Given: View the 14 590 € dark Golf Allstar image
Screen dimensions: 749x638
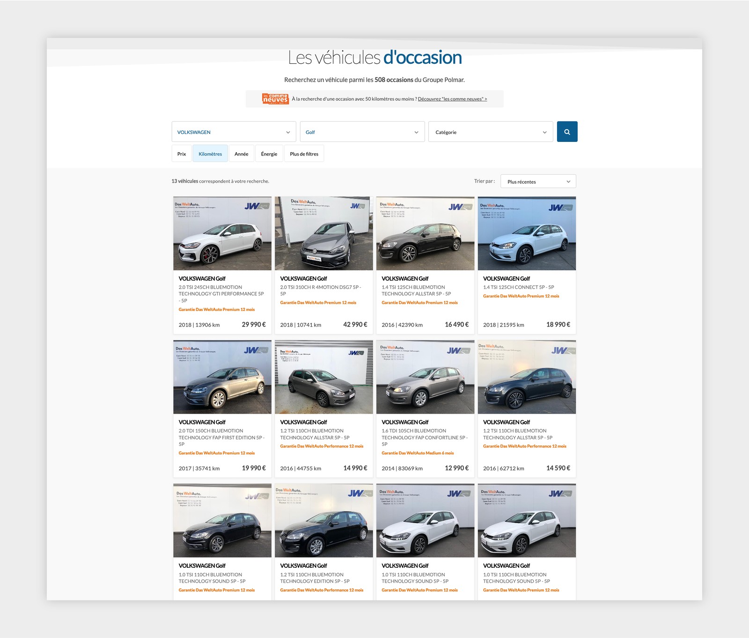Looking at the screenshot, I should 527,377.
